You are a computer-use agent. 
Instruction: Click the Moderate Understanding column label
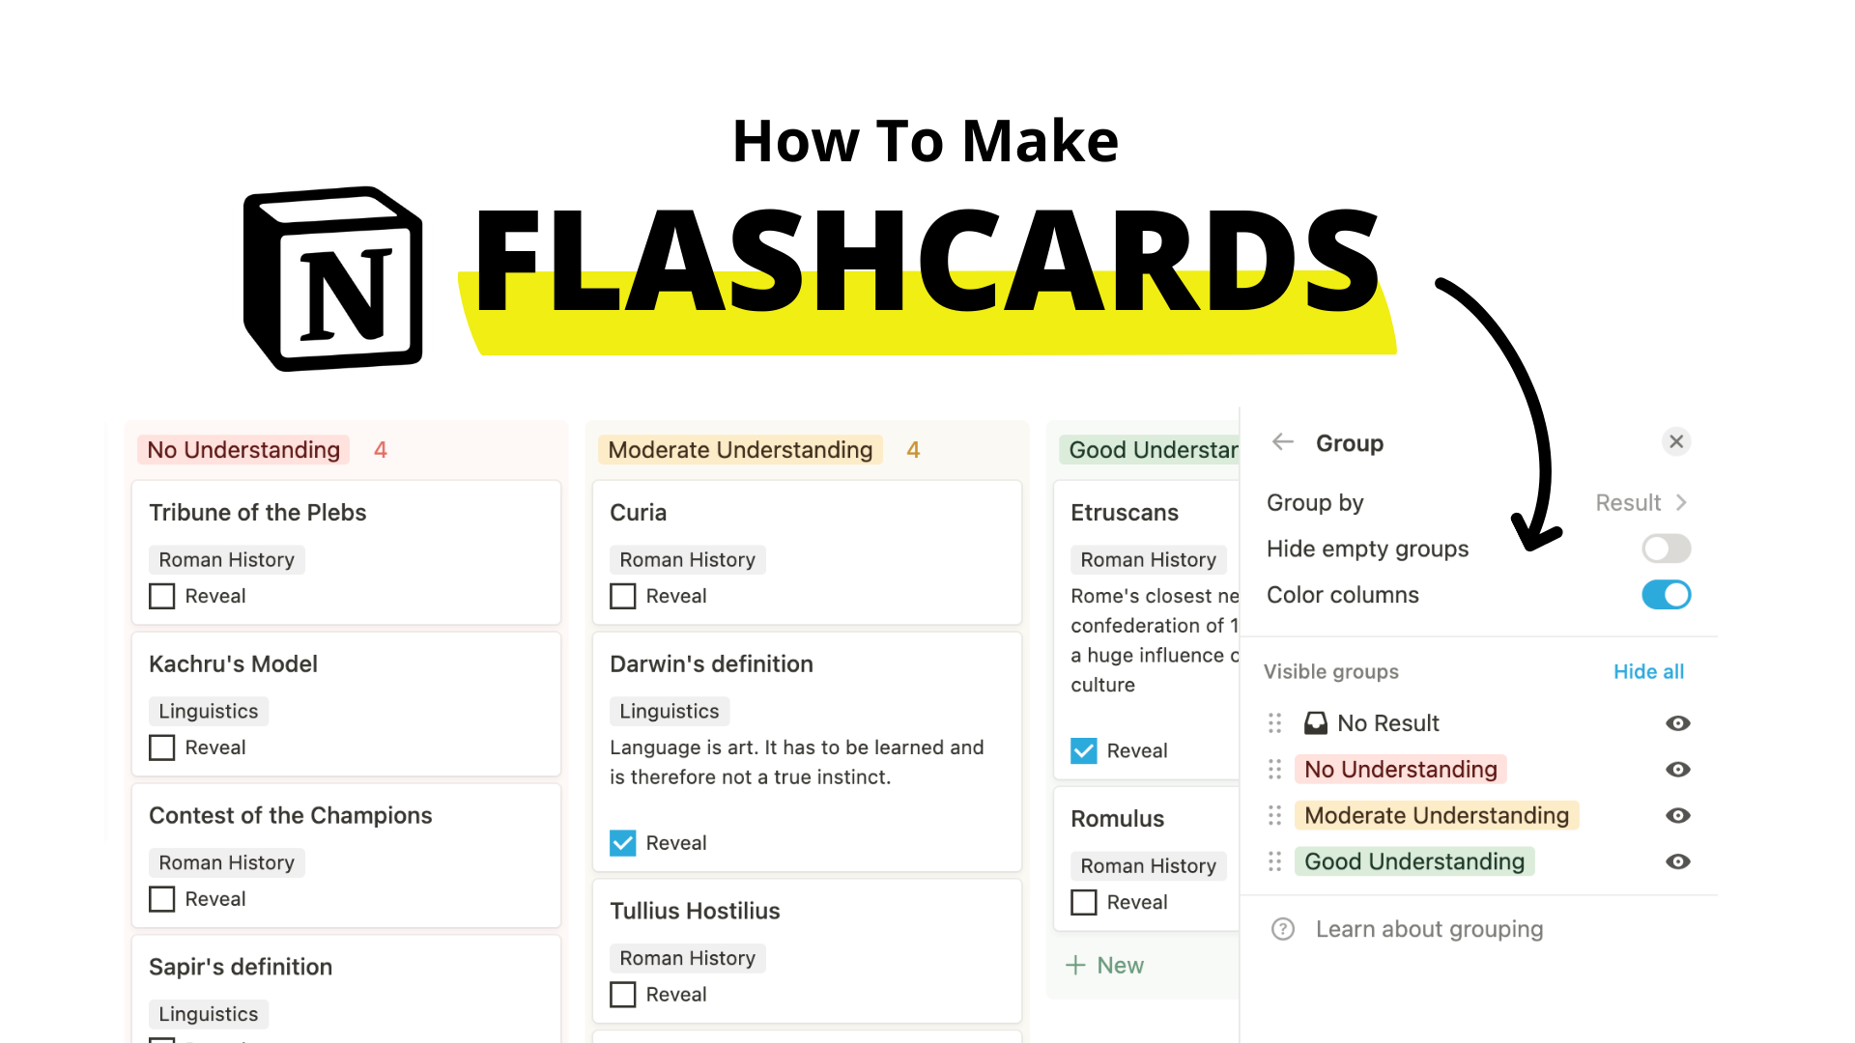point(740,449)
